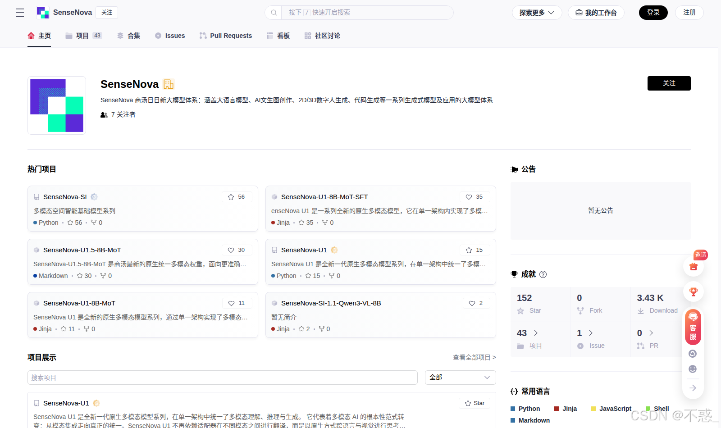Viewport: 721px width, 428px height.
Task: Switch to 项目 tab
Action: point(84,36)
